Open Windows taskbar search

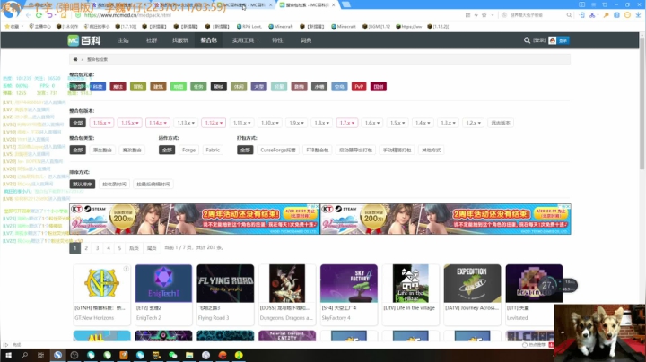[25, 355]
